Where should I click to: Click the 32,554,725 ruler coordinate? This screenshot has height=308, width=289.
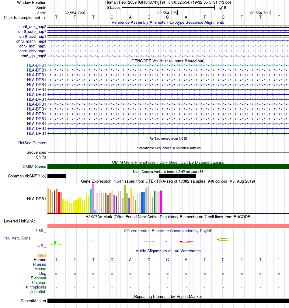coord(167,13)
